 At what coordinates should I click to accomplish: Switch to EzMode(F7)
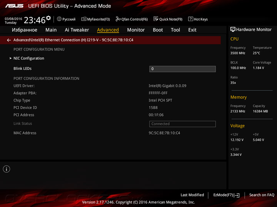click(226, 195)
